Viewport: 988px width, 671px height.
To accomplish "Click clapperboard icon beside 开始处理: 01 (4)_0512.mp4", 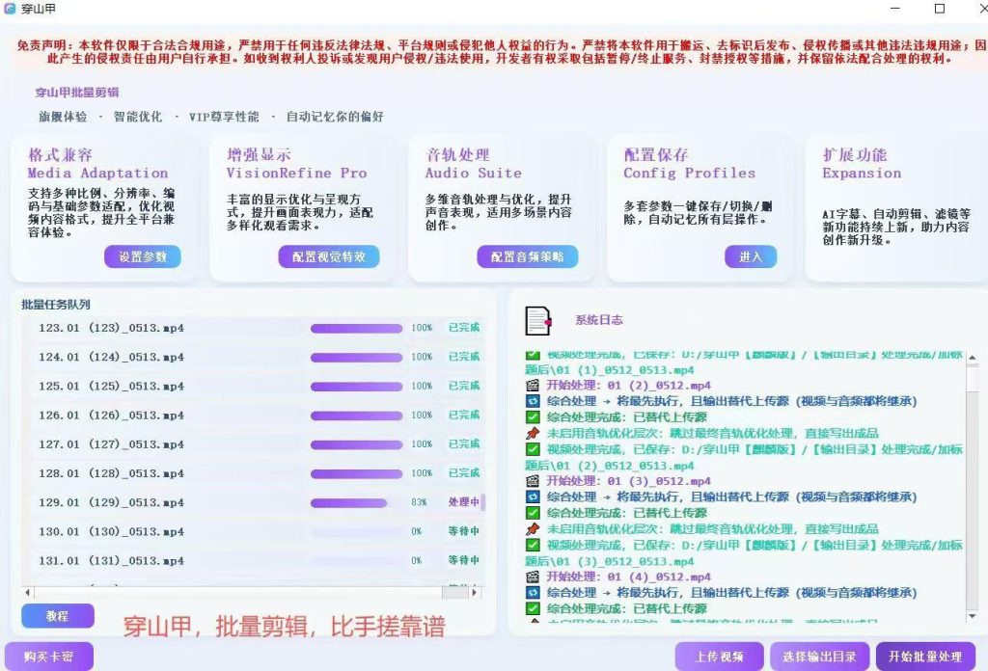I will click(x=533, y=577).
